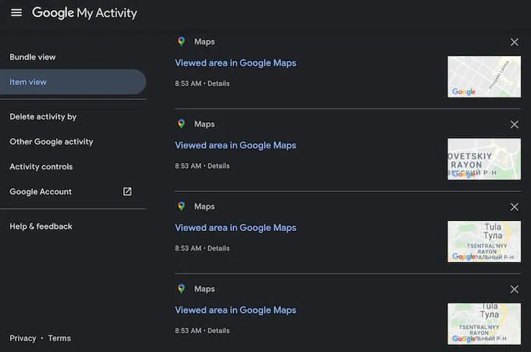Open Other Google activity
Image resolution: width=531 pixels, height=352 pixels.
[x=51, y=141]
